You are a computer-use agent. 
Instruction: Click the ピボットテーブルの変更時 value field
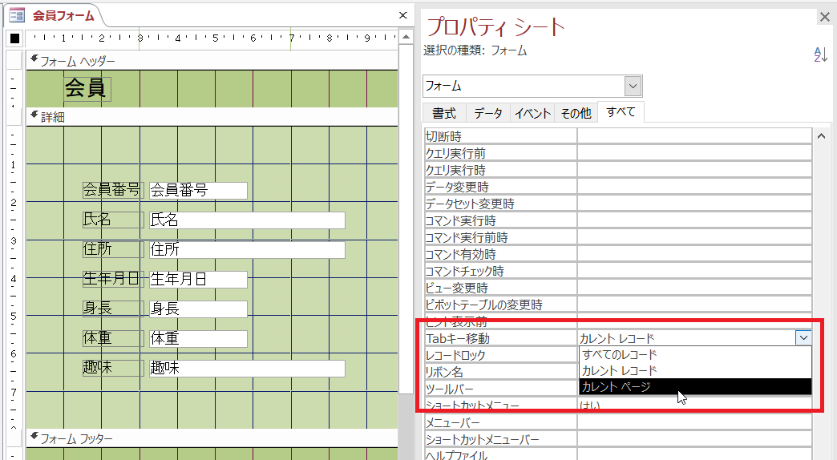pos(694,305)
